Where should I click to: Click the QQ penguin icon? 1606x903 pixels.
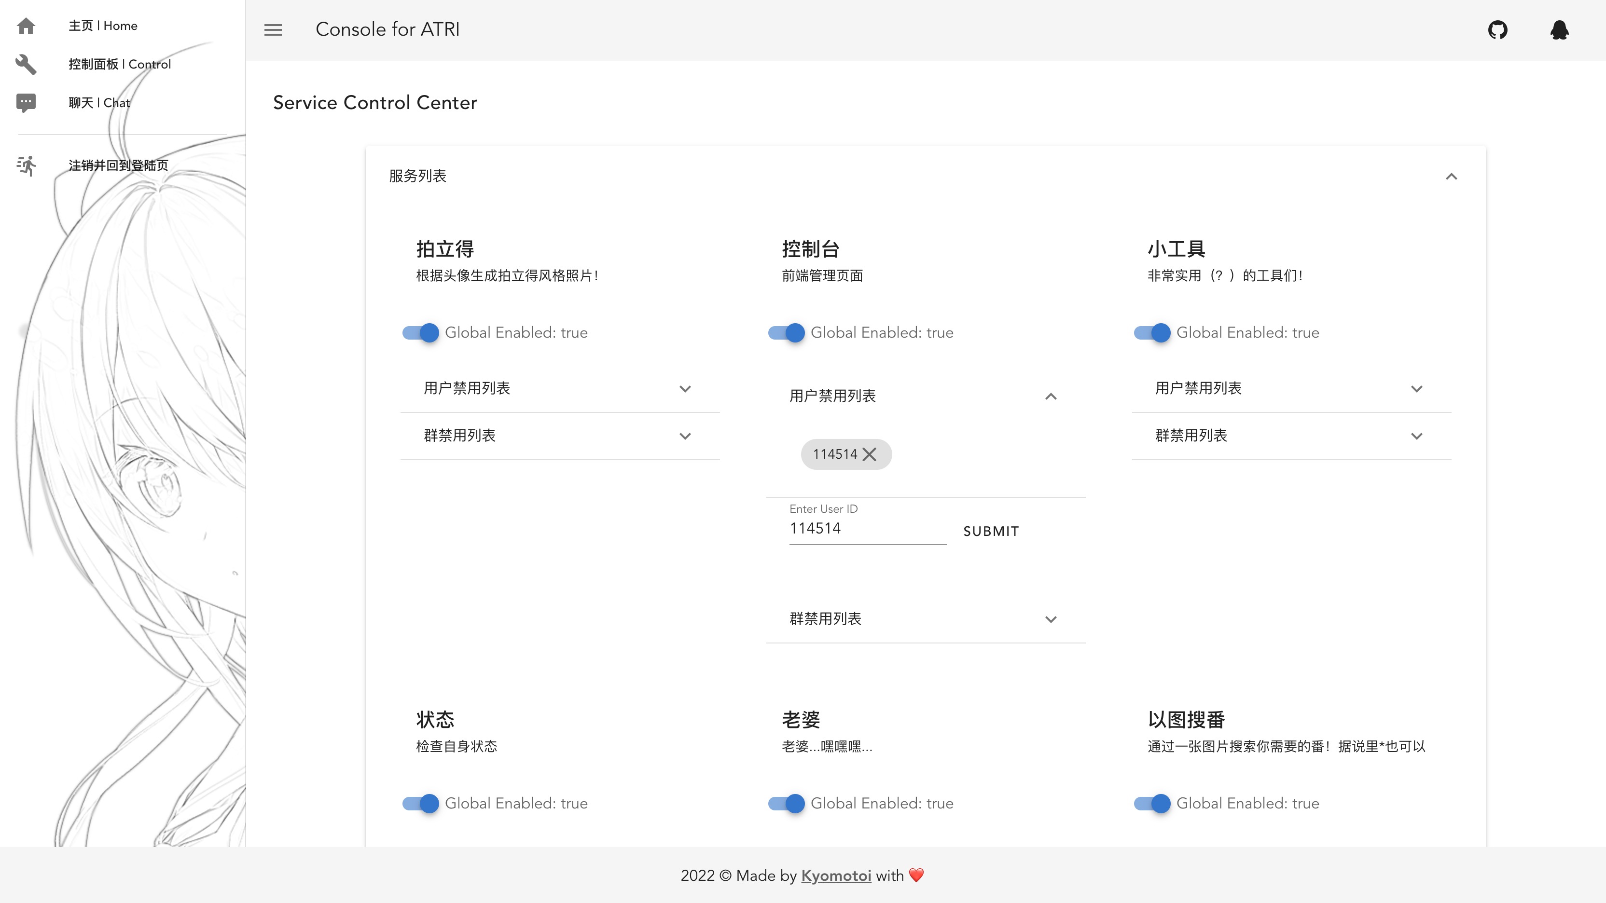click(x=1559, y=30)
